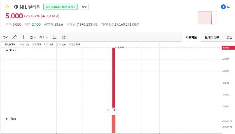Open chart settings sliders icon
235x134 pixels.
click(55, 37)
